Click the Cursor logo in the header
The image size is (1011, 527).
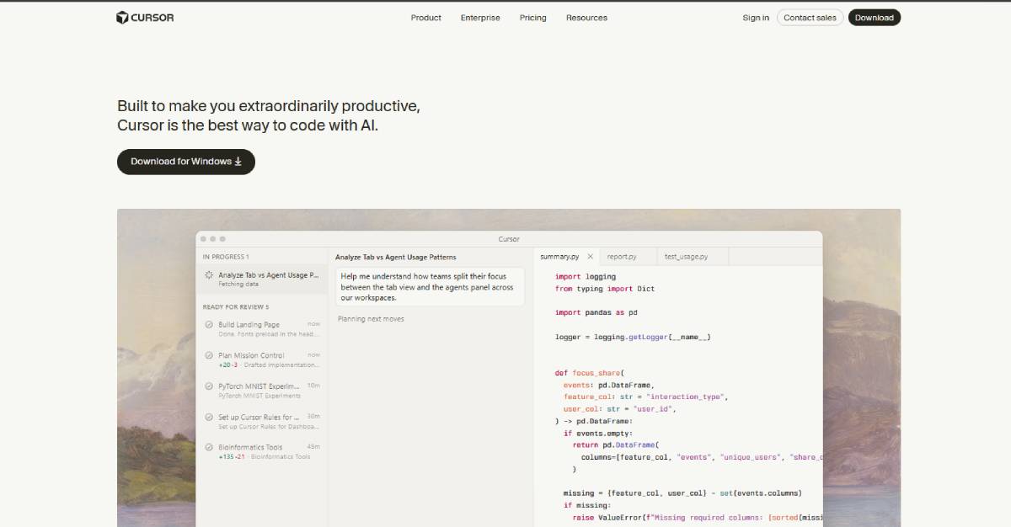pyautogui.click(x=145, y=18)
